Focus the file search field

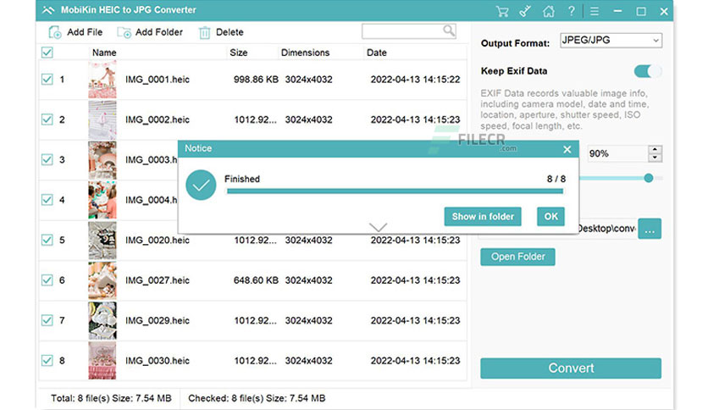[x=409, y=31]
